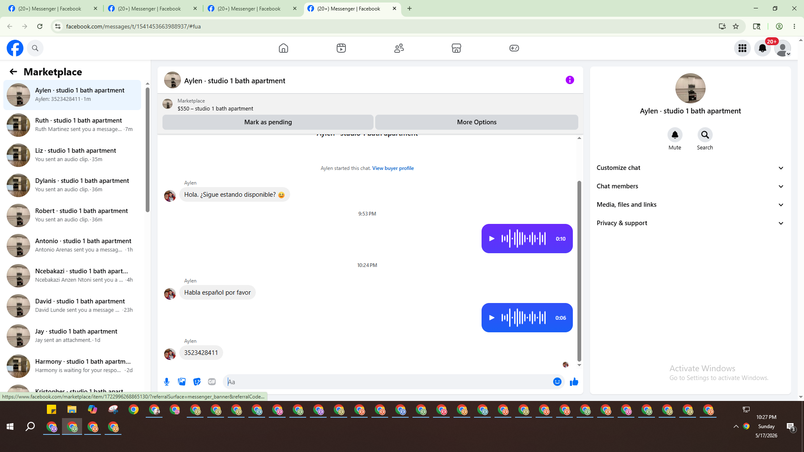
Task: Reload the page
Action: pos(40,26)
